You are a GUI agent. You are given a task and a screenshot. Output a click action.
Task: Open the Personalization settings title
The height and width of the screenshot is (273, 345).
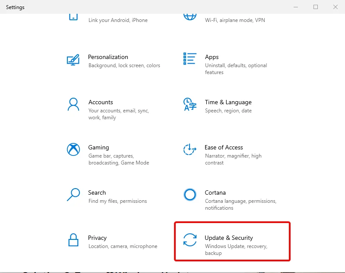coord(108,57)
